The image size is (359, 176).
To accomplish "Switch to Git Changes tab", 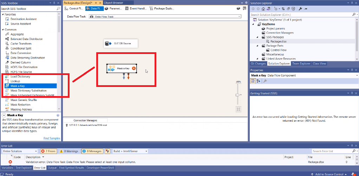I will (258, 63).
